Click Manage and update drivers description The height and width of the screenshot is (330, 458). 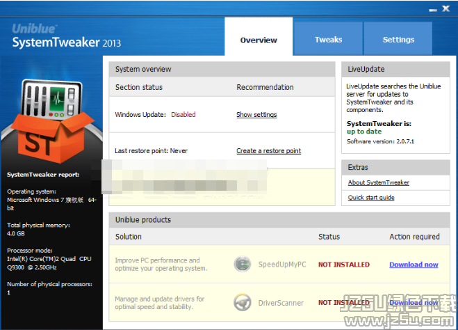(x=159, y=303)
